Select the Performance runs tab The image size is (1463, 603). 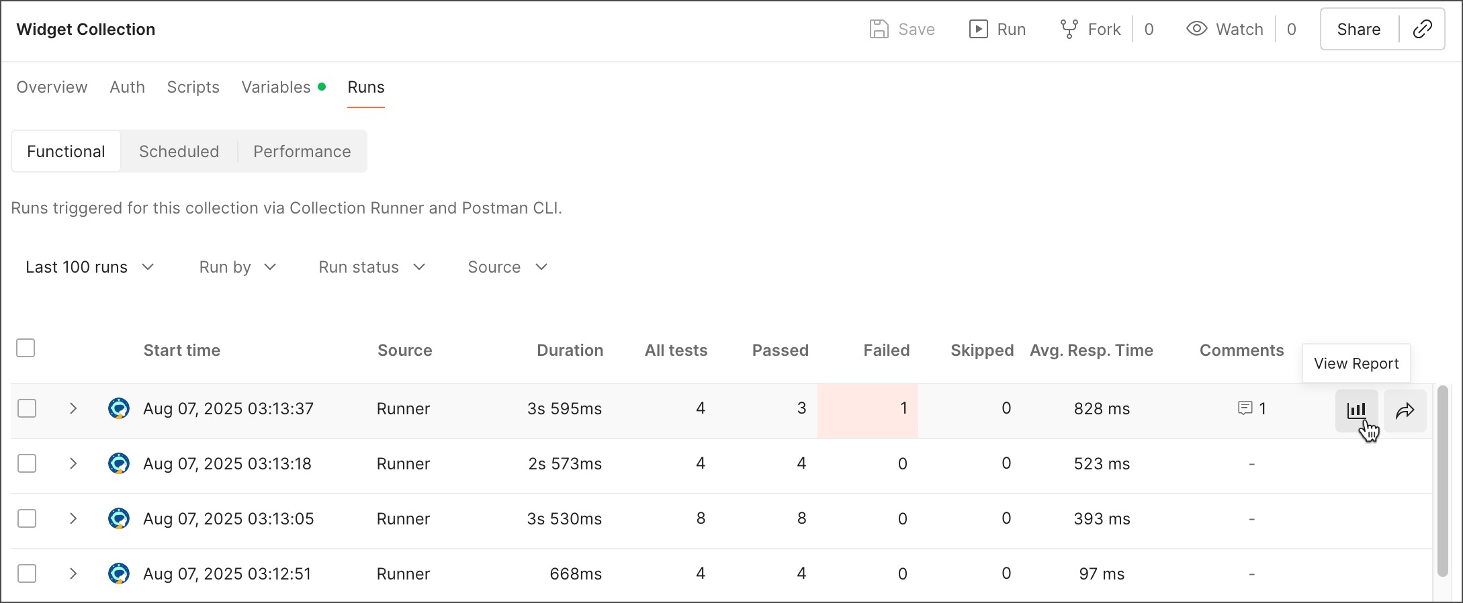302,151
